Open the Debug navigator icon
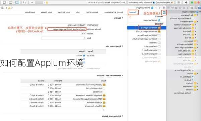This screenshot has height=121, width=201. [x=176, y=8]
